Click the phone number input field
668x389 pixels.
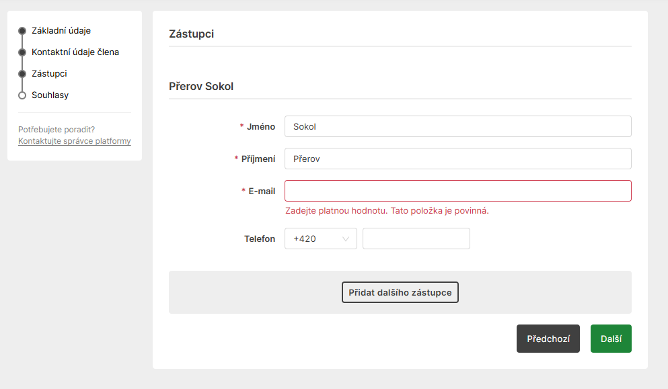(x=416, y=239)
